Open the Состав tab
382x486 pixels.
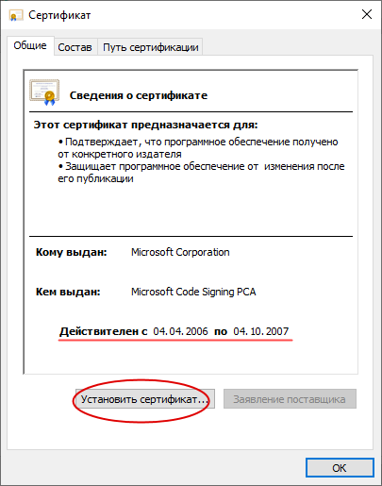tap(75, 47)
